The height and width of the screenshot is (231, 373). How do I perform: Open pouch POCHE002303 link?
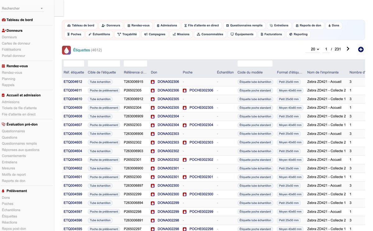pyautogui.click(x=201, y=142)
